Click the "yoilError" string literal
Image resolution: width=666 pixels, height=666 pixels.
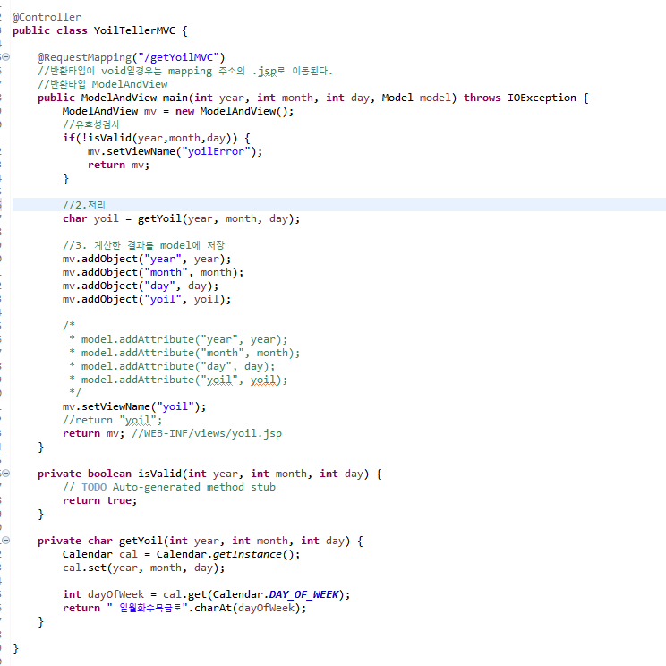[x=216, y=151]
